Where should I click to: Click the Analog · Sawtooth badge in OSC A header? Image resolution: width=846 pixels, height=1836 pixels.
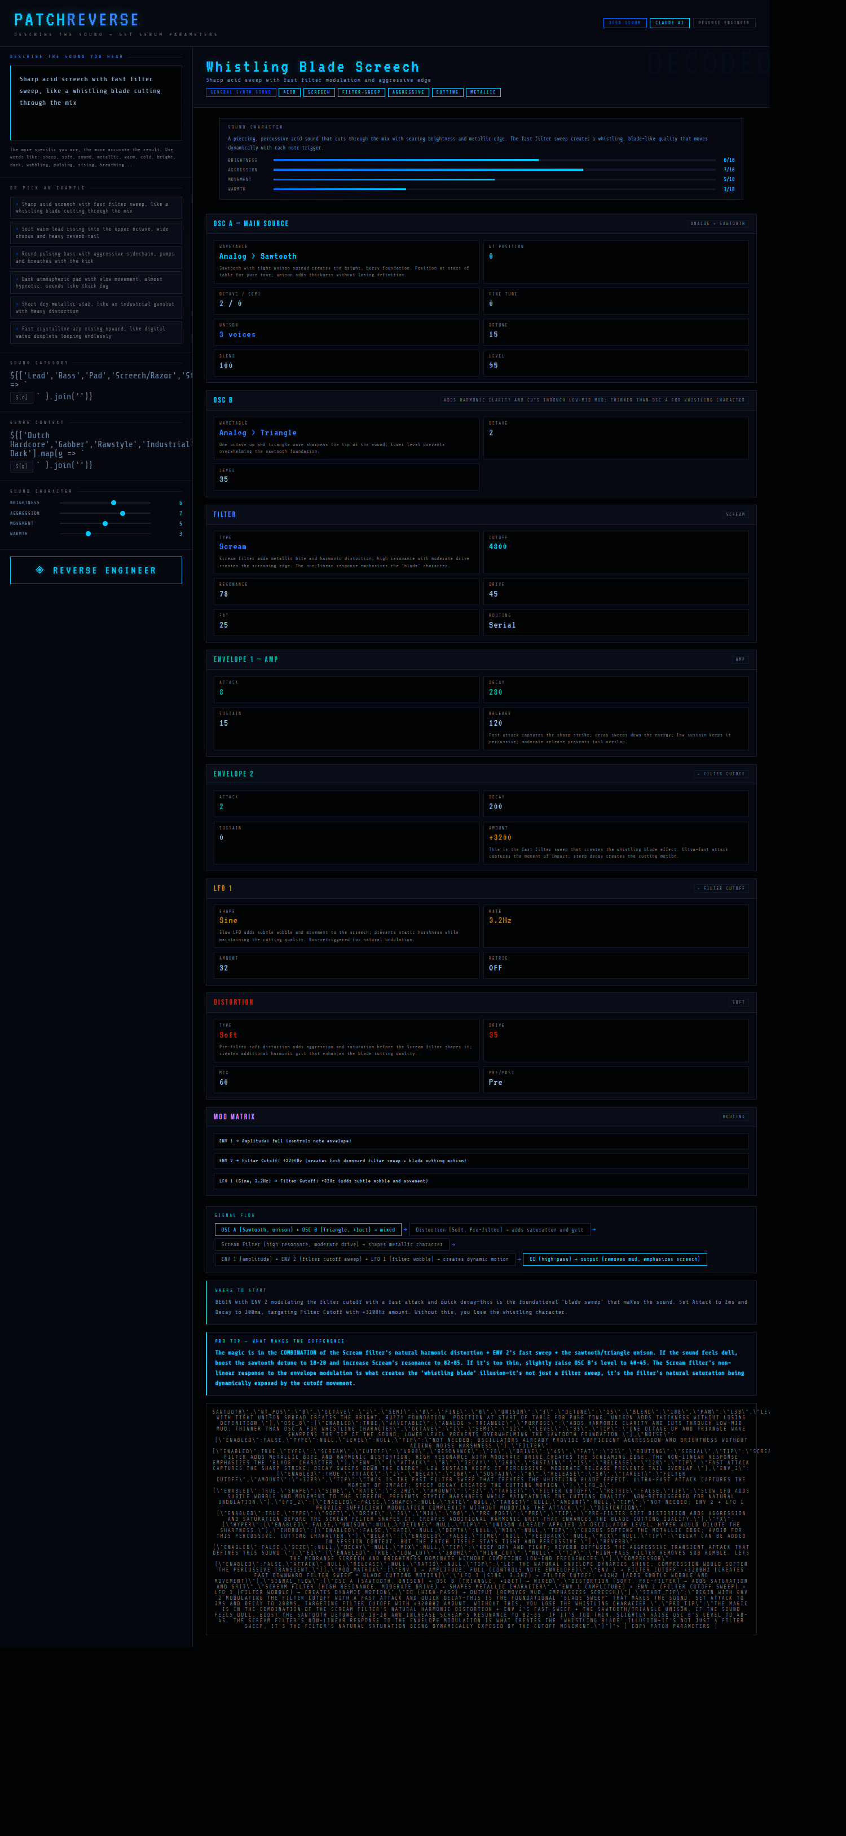718,224
